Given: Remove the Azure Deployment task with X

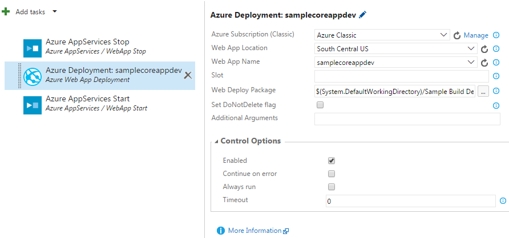Looking at the screenshot, I should [x=188, y=75].
